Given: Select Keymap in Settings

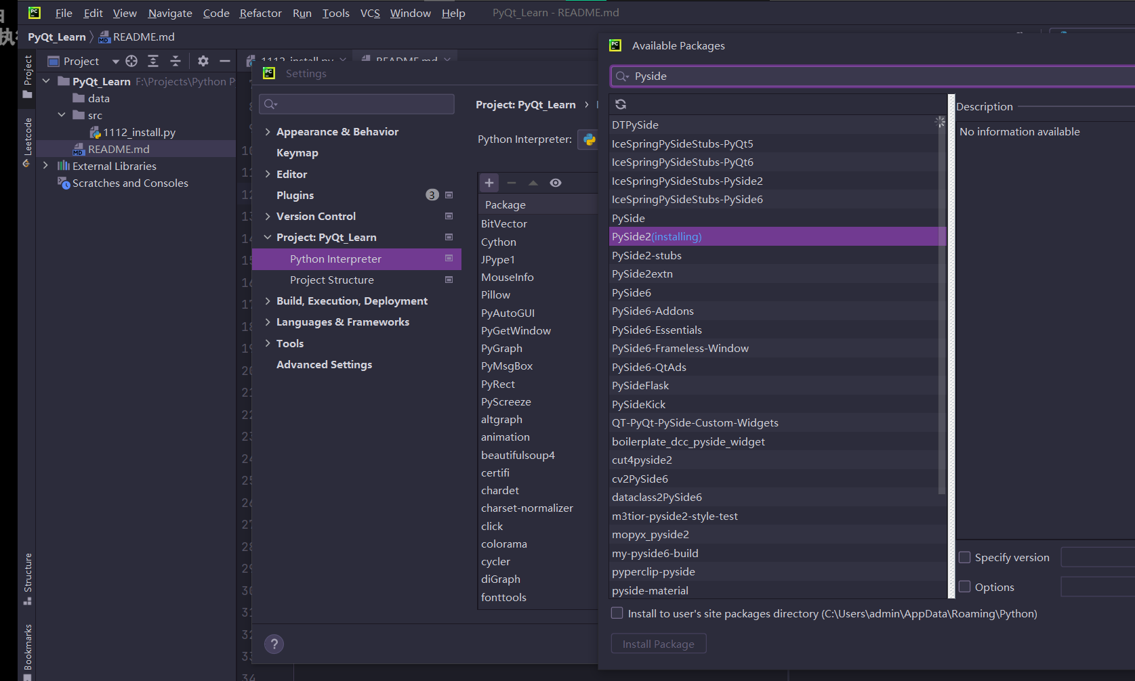Looking at the screenshot, I should 297,153.
